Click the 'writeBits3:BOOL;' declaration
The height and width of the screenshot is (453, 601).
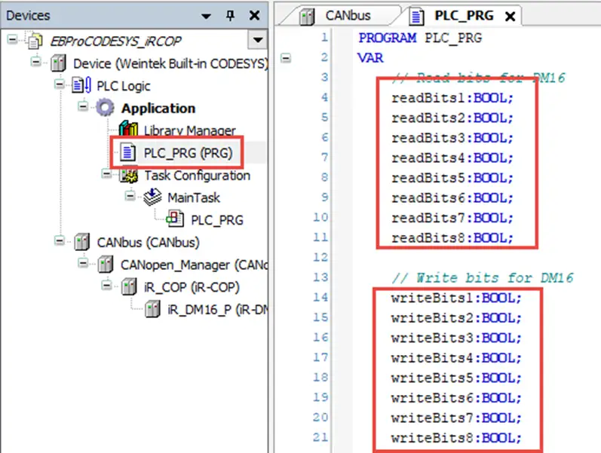tap(456, 338)
